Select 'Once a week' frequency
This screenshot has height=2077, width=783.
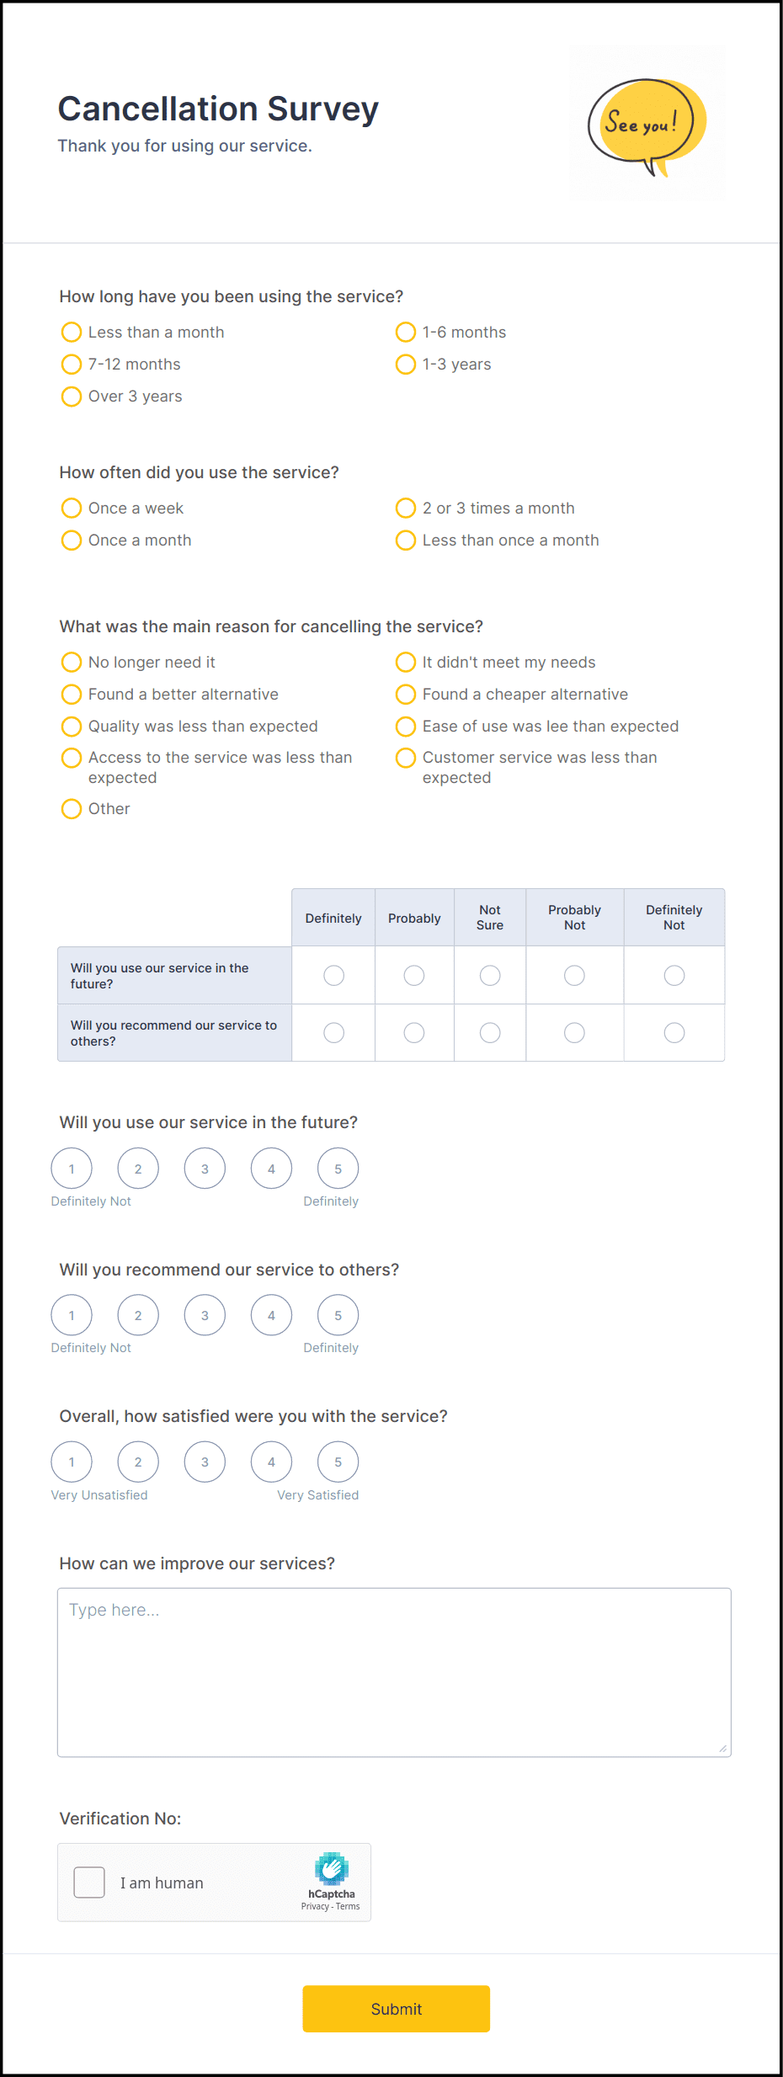(72, 508)
